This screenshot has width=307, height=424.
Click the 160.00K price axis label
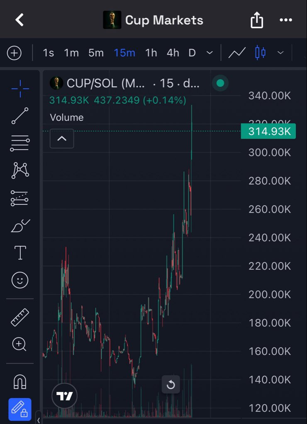[x=270, y=351]
